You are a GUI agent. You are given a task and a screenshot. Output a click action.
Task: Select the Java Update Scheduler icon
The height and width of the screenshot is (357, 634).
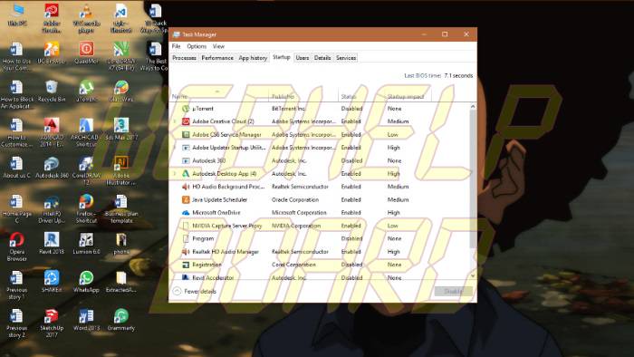[186, 199]
